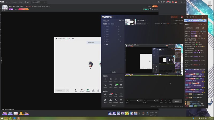The height and width of the screenshot is (120, 214).
Task: Toggle checkbox of fourth scene source row
Action: (105, 34)
